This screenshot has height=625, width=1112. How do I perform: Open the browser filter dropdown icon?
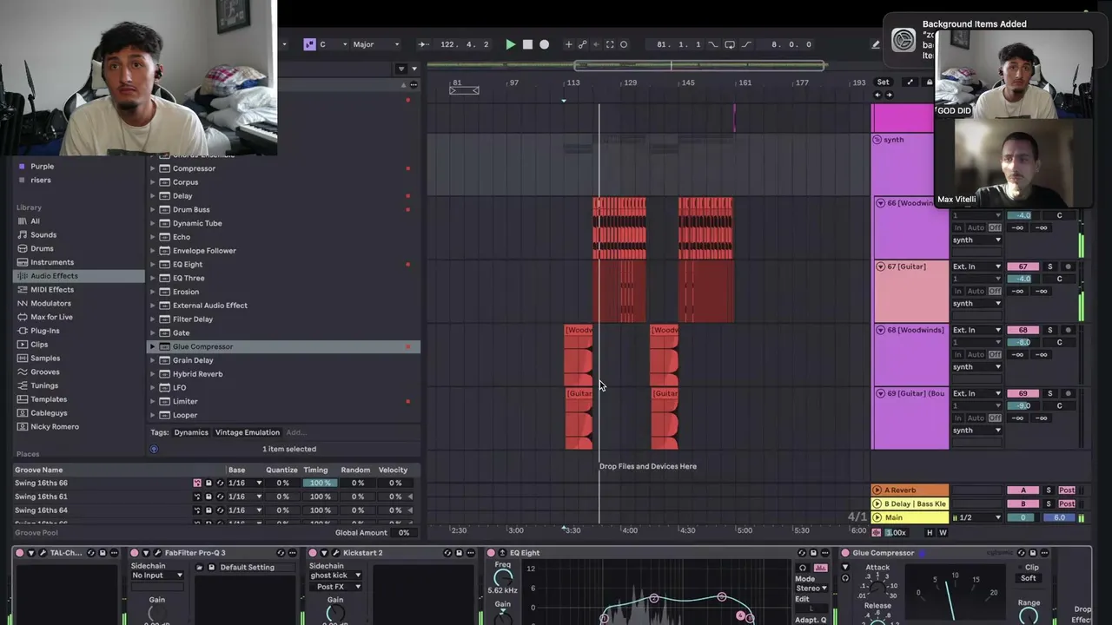pos(401,69)
